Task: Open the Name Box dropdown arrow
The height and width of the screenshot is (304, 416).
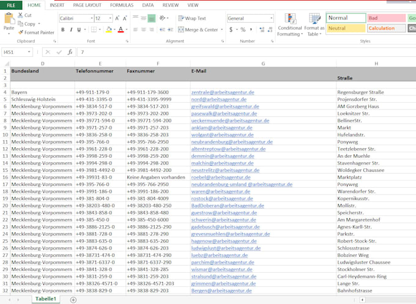Action: pyautogui.click(x=29, y=52)
